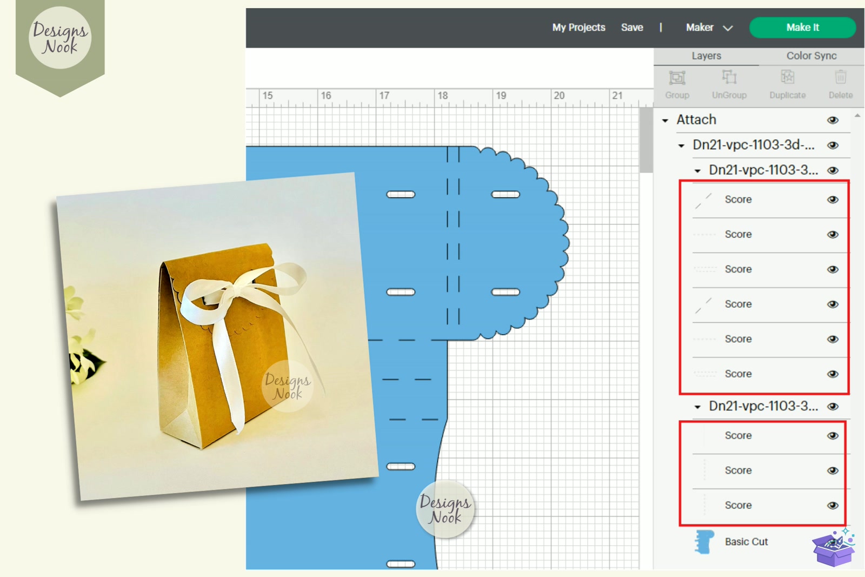Collapse Dn21-vpc-1103-3... arrow above Basic Cut
This screenshot has height=577, width=865.
[x=697, y=407]
